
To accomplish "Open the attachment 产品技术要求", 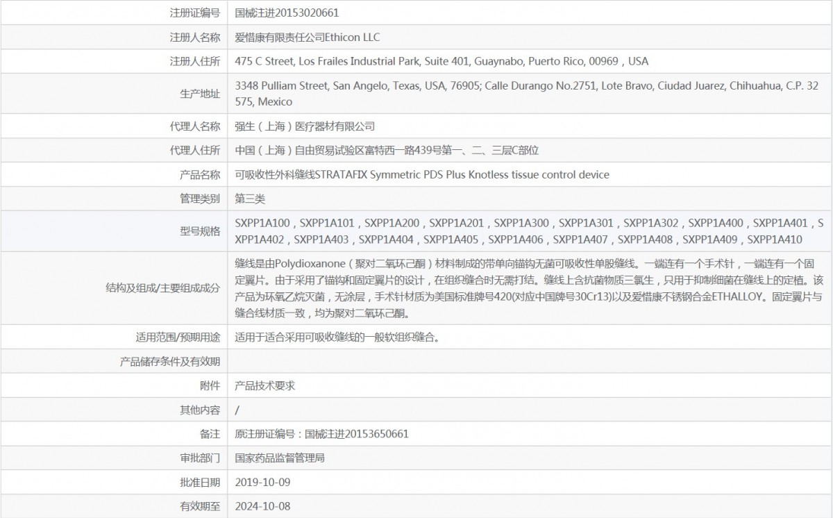I will tap(265, 385).
